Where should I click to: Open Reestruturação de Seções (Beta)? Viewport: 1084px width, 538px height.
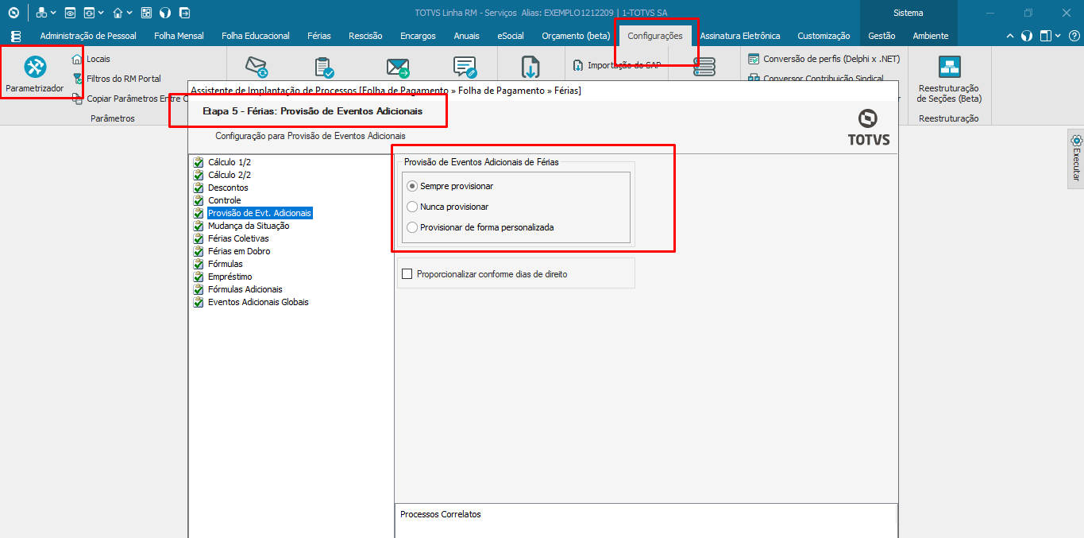(x=949, y=79)
